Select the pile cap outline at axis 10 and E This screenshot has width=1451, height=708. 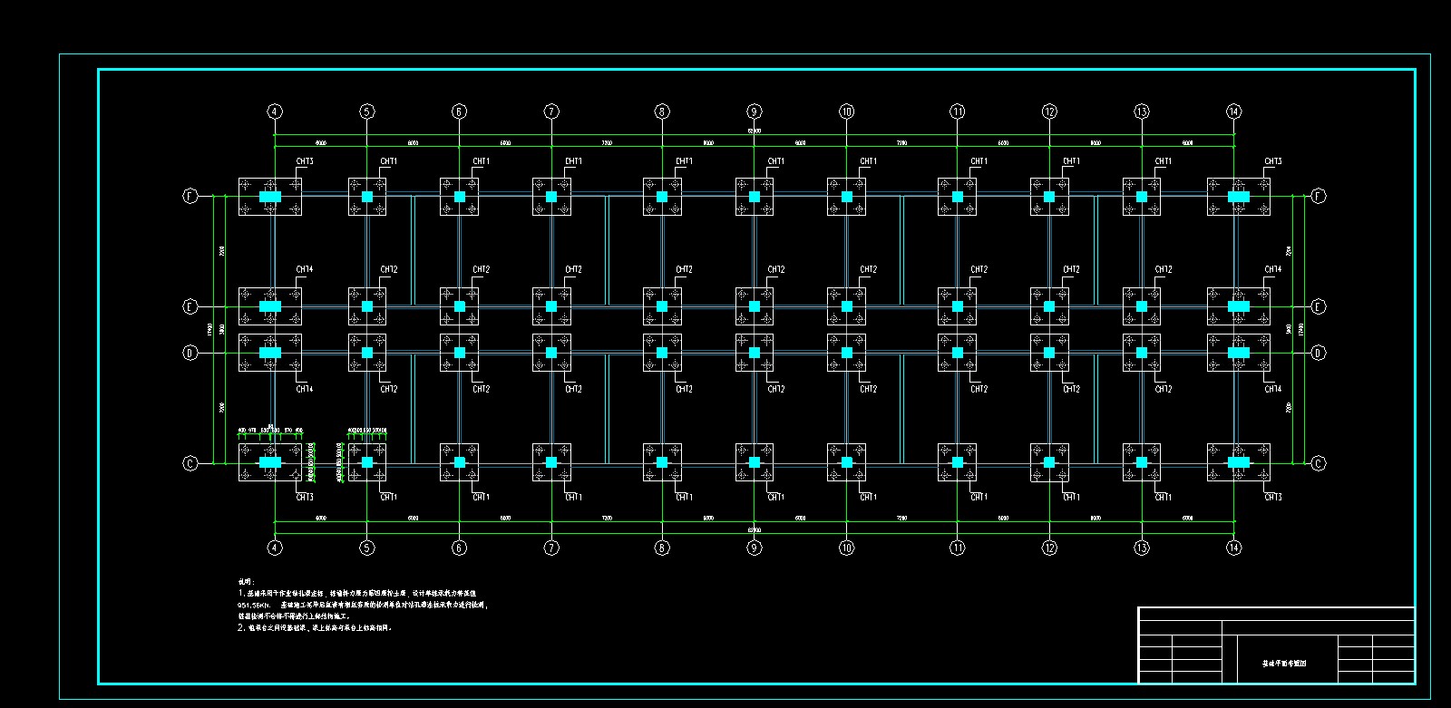click(846, 306)
